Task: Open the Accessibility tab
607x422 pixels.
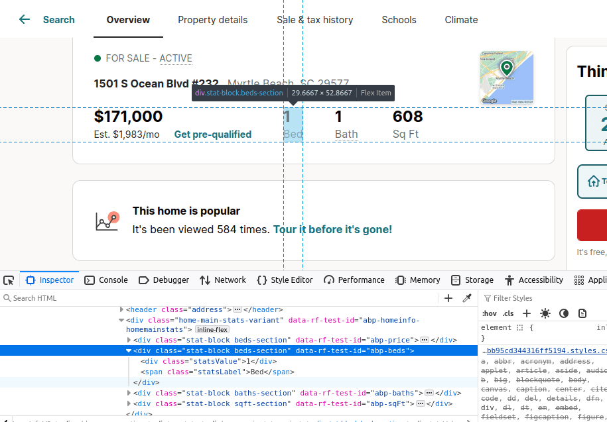Action: [x=534, y=280]
